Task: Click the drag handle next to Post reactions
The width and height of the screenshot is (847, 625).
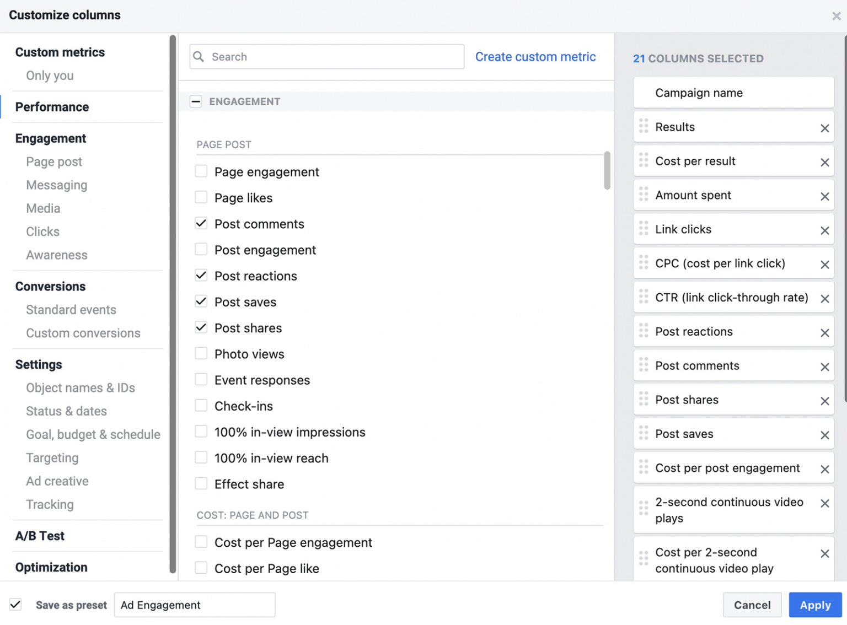Action: [x=644, y=331]
